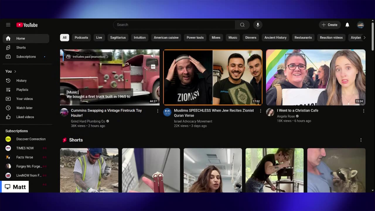Open the Facts Verse subscription
Screen dimensions: 375x211
(x=26, y=157)
